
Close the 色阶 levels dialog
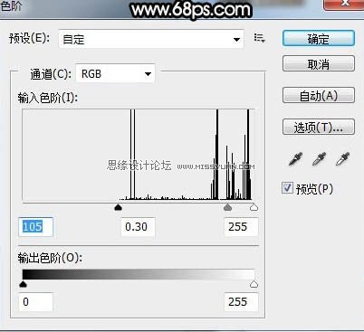click(344, 5)
